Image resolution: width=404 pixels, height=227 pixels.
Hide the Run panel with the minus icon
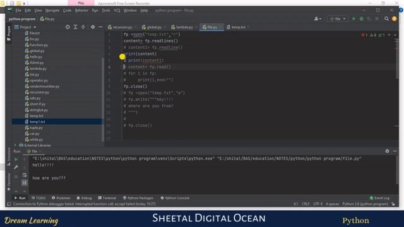click(x=395, y=151)
